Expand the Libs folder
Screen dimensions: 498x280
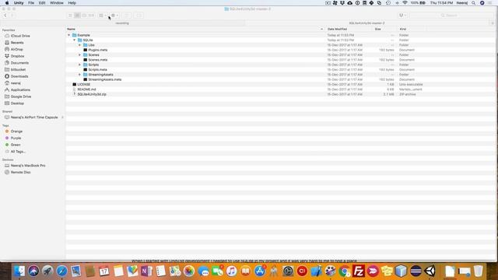coord(79,45)
